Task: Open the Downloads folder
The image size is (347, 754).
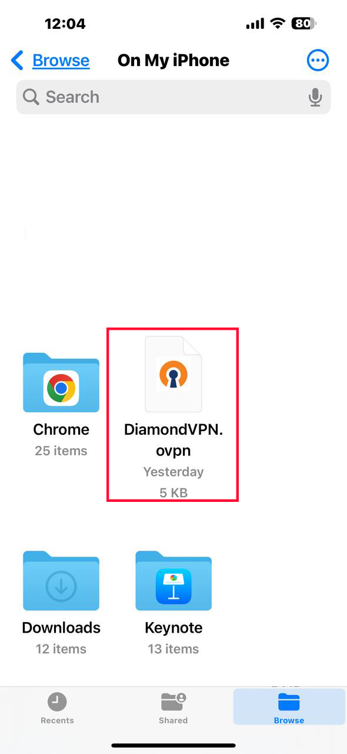Action: [61, 581]
